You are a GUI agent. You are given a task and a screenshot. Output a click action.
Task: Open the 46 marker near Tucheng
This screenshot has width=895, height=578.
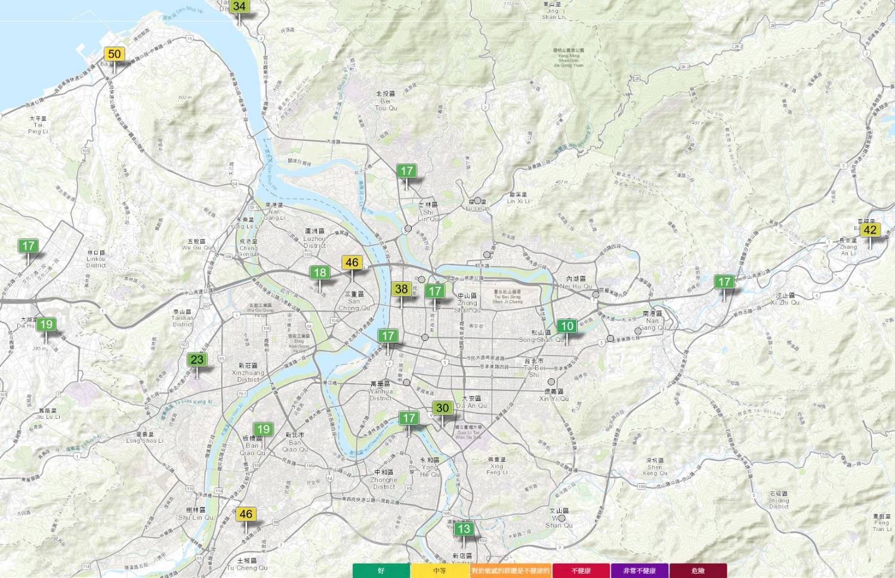[246, 514]
